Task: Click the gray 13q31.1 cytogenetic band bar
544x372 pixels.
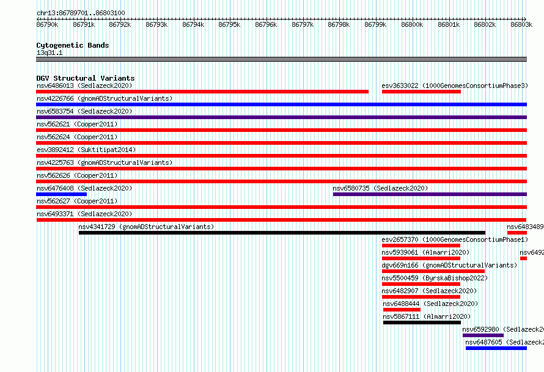Action: [x=281, y=59]
